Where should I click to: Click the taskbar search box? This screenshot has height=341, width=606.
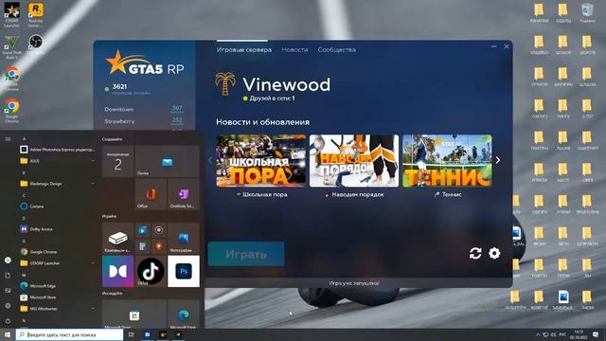[x=69, y=334]
